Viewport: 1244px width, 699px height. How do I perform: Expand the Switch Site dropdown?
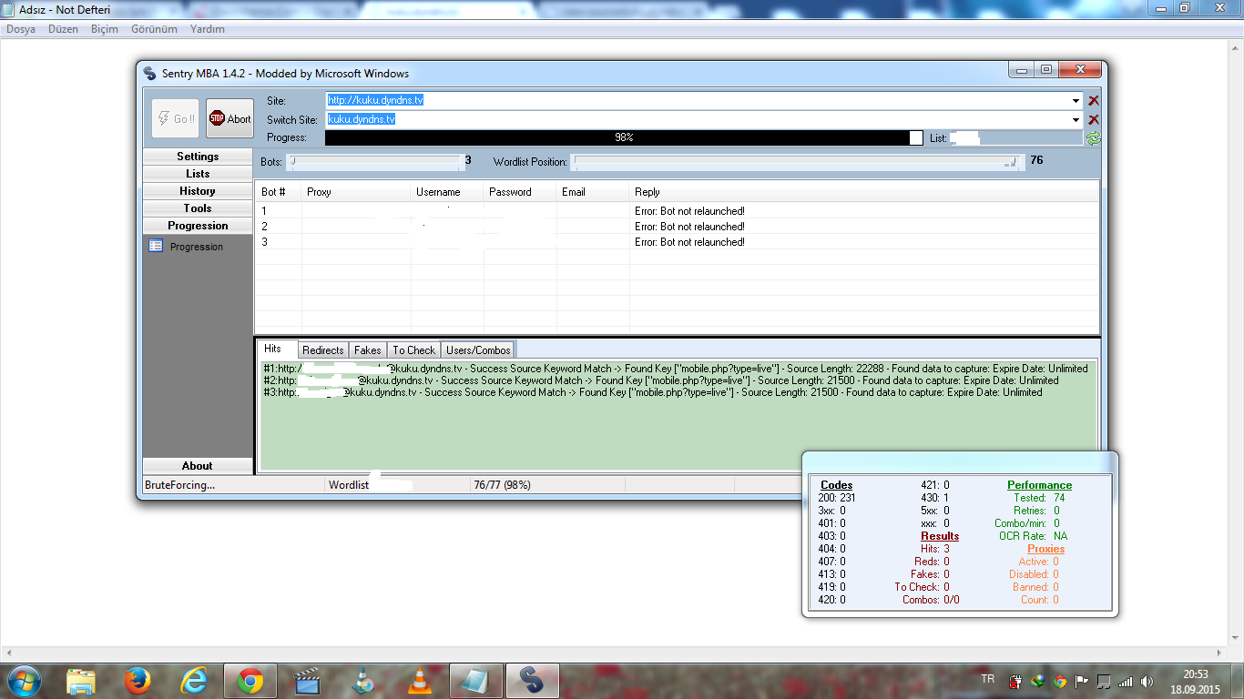tap(1076, 119)
